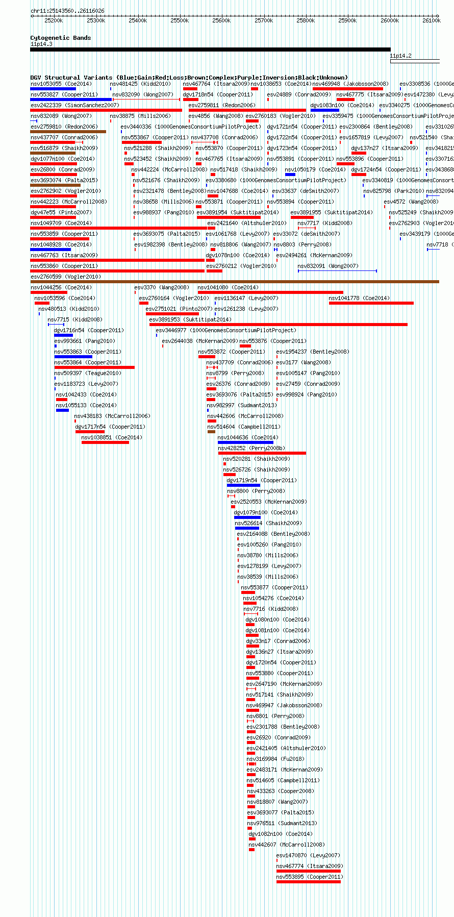
Task: Click variant nsv469948 (Jakobsson2008) label
Action: point(350,84)
